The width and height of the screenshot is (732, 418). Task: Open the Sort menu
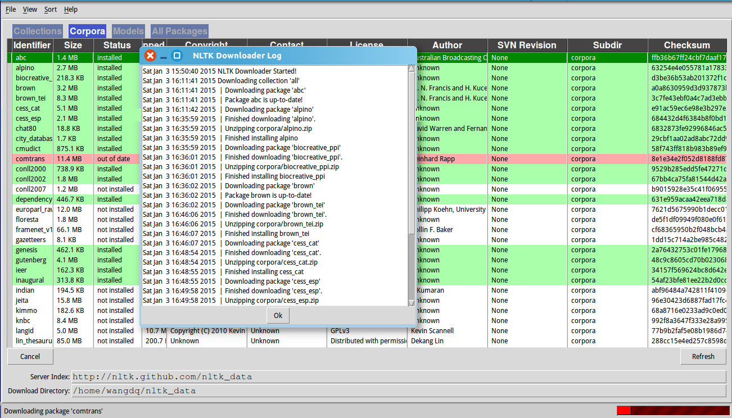click(51, 10)
